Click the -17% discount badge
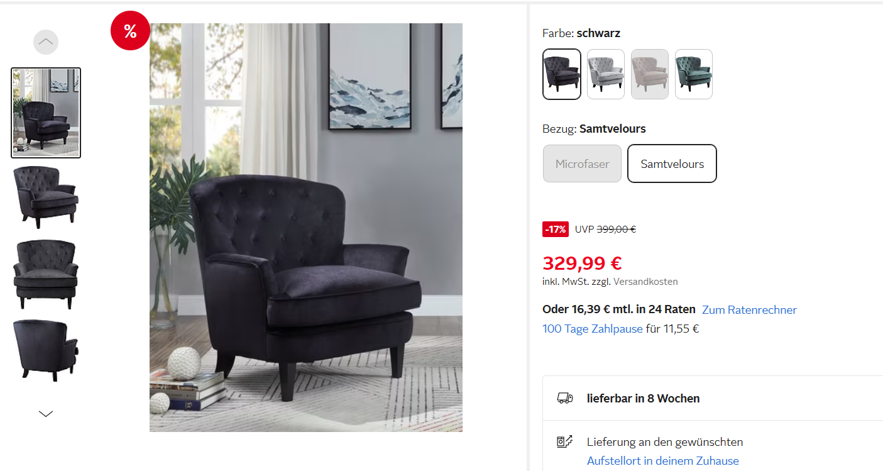This screenshot has height=471, width=883. click(556, 230)
